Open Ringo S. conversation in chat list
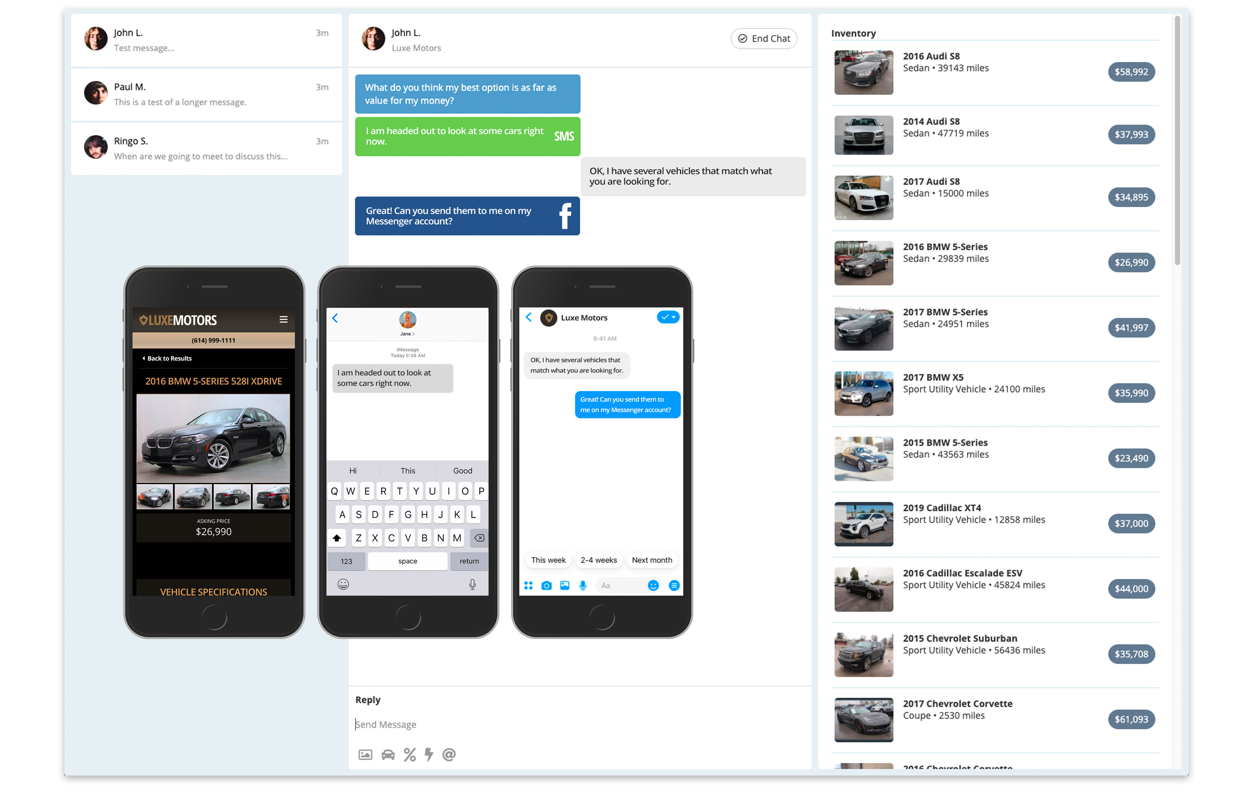Image resolution: width=1250 pixels, height=794 pixels. (x=206, y=148)
